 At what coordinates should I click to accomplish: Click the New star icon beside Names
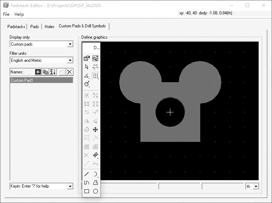pyautogui.click(x=38, y=72)
